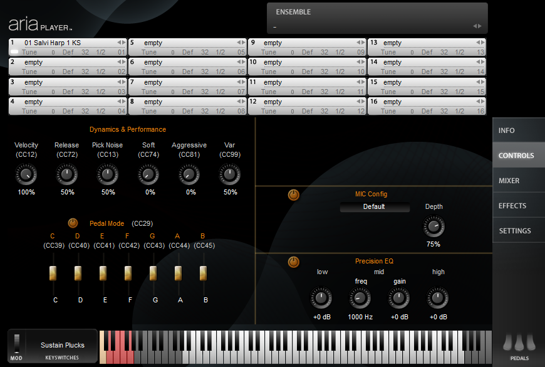
Task: Click the Aggressive (CC81) knob
Action: (x=189, y=174)
